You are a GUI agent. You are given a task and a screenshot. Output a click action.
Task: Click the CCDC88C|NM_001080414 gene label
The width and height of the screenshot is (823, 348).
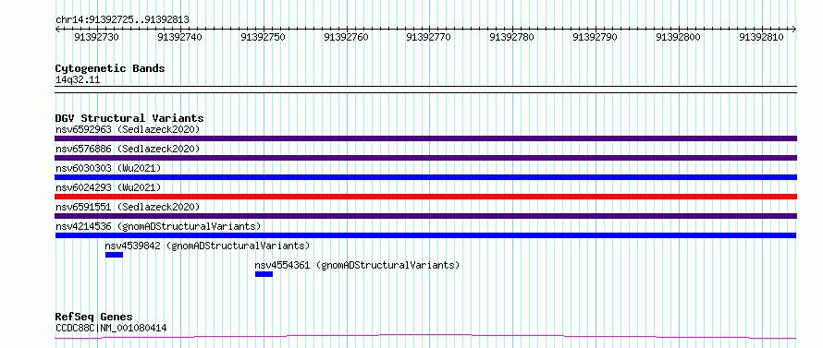(111, 329)
